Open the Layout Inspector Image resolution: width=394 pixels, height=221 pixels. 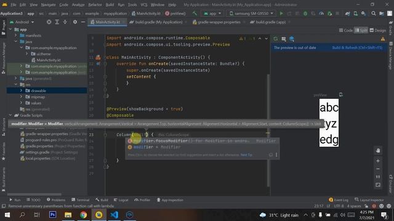[x=369, y=200]
